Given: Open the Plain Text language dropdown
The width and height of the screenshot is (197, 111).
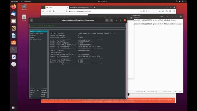Looking at the screenshot, I should coord(140,92).
